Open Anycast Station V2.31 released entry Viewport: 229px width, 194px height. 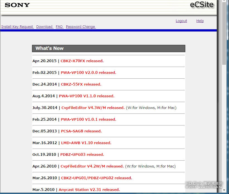[x=89, y=190]
